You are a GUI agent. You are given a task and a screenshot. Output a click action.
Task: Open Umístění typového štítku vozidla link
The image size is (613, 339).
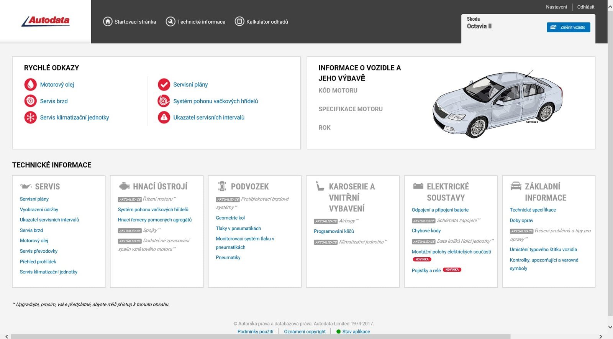pos(543,249)
